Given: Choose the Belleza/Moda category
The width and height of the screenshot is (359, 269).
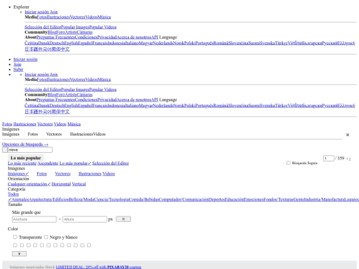Looking at the screenshot, I should click(x=81, y=199).
